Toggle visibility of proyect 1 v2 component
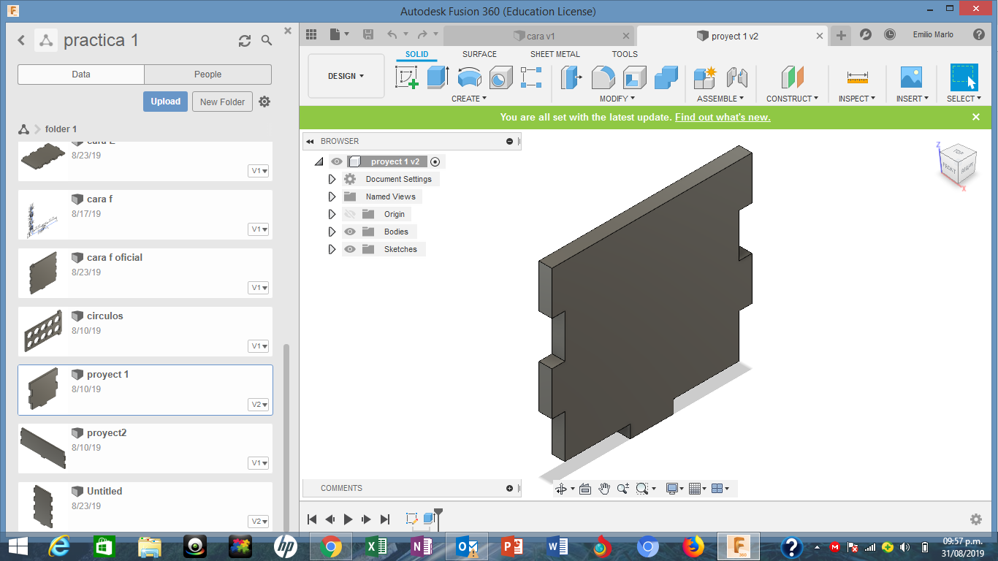Image resolution: width=998 pixels, height=561 pixels. (x=337, y=161)
